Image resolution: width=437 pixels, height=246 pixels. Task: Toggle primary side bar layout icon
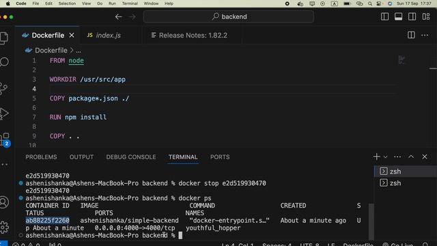(x=384, y=16)
